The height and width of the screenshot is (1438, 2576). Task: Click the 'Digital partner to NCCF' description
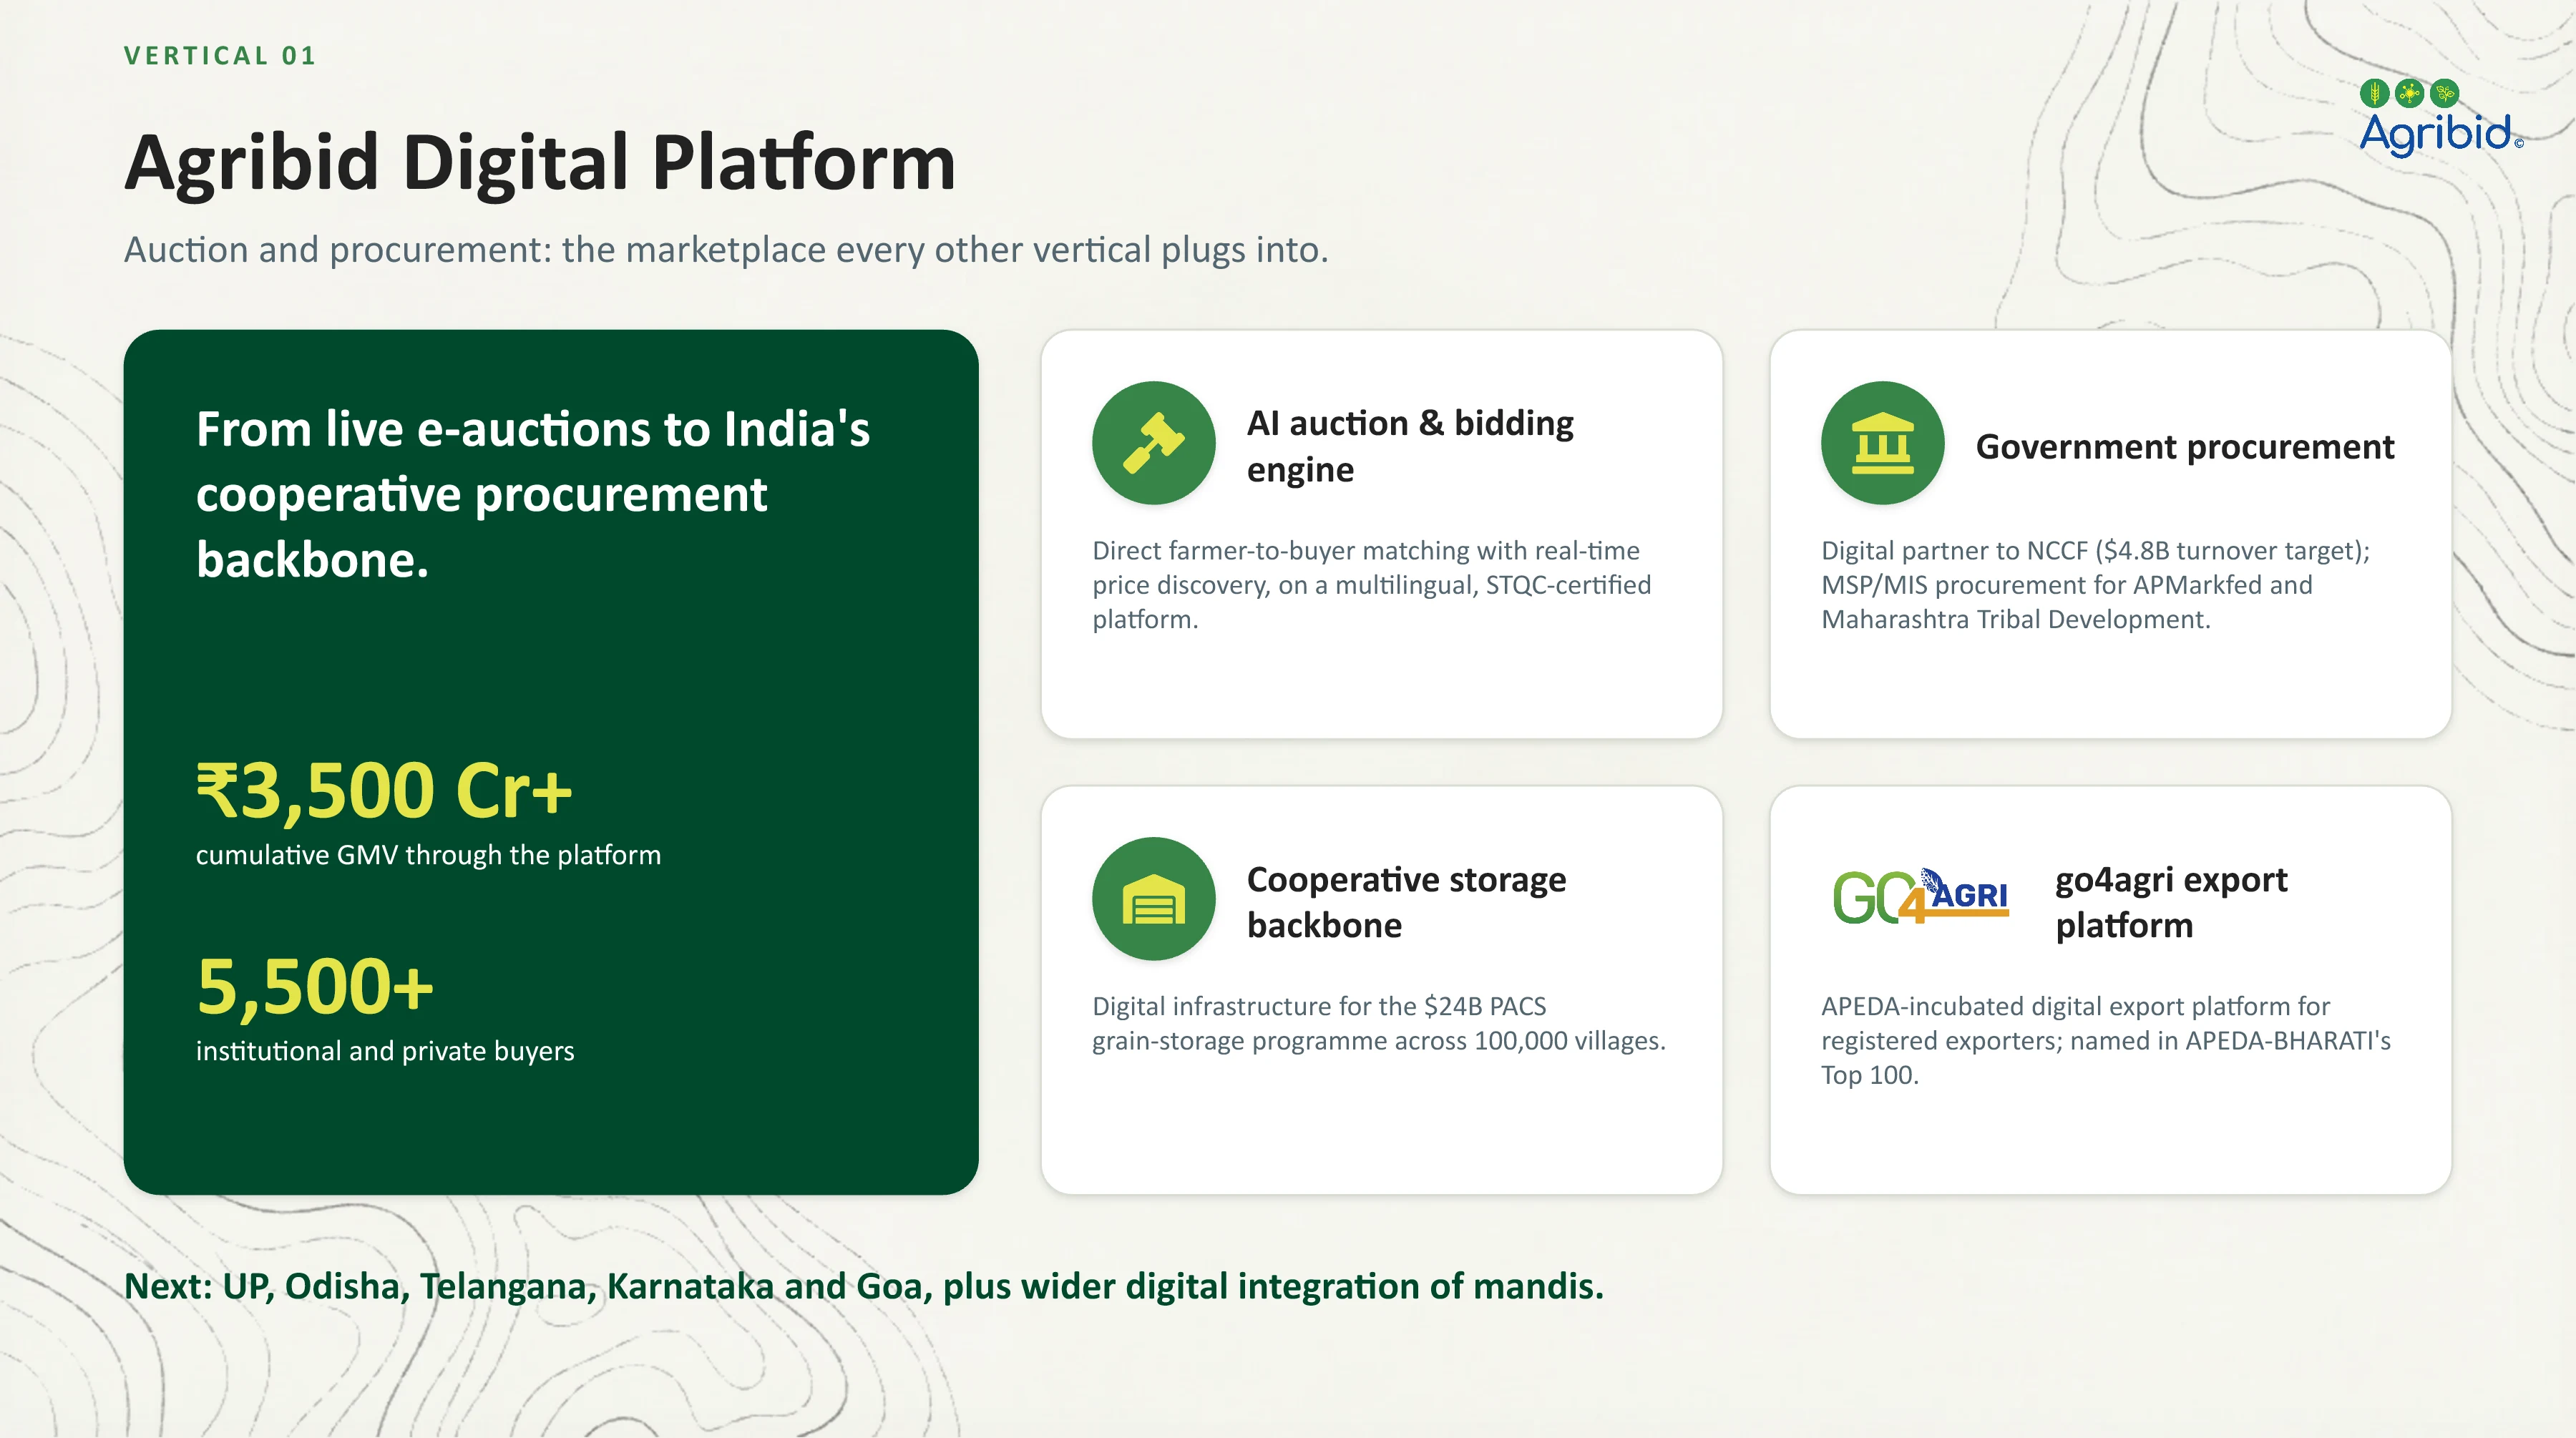[x=2096, y=585]
